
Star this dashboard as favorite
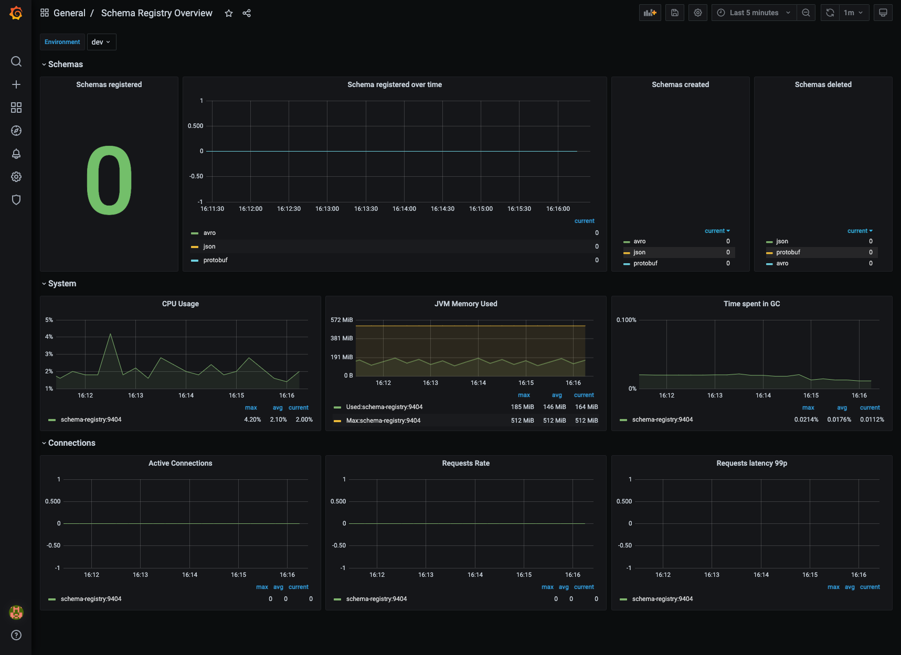[x=229, y=13]
